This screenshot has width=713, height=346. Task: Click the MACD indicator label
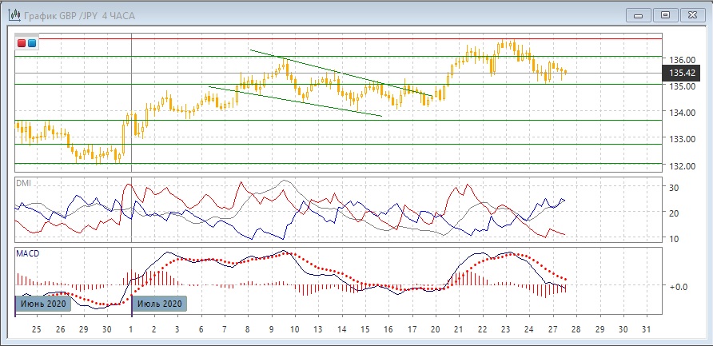tap(27, 253)
